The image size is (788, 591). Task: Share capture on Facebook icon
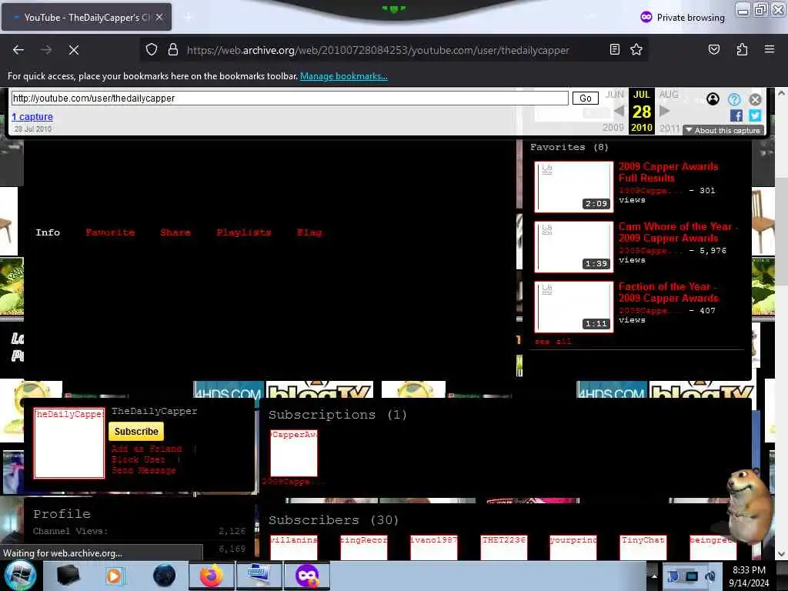coord(736,115)
